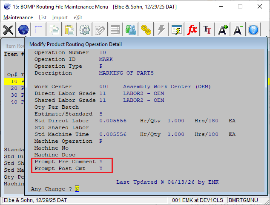Image resolution: width=270 pixels, height=205 pixels.
Task: Open the List menu
Action: click(43, 17)
